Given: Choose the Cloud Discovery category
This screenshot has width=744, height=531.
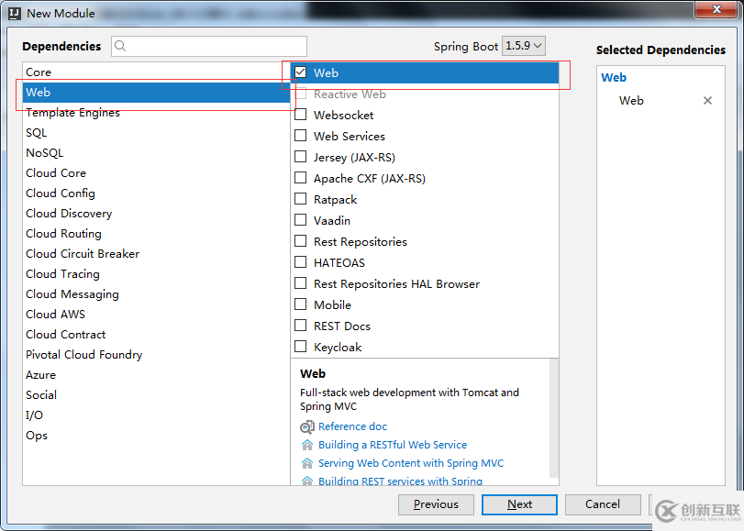Looking at the screenshot, I should (x=69, y=214).
